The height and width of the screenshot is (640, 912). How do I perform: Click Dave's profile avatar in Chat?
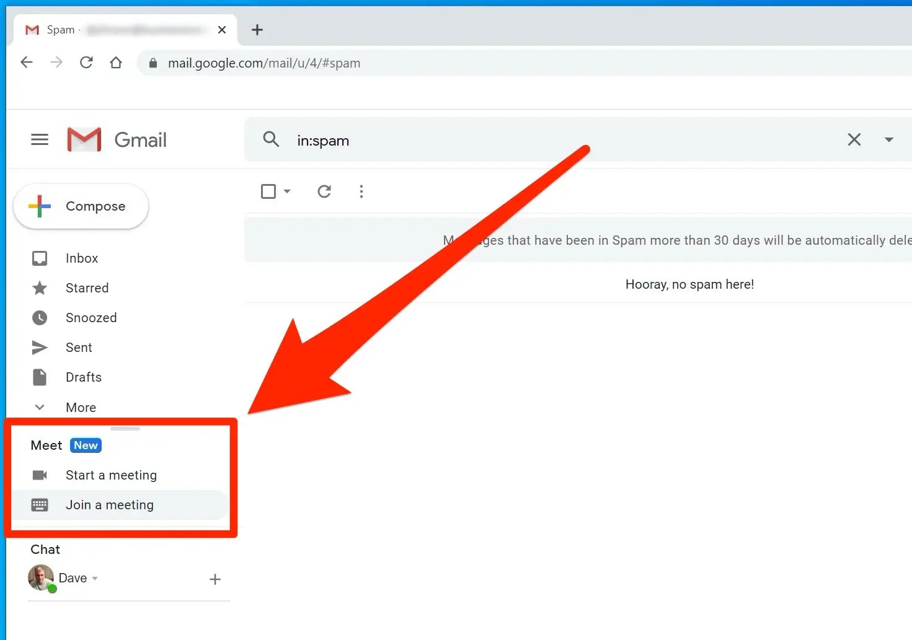coord(42,578)
